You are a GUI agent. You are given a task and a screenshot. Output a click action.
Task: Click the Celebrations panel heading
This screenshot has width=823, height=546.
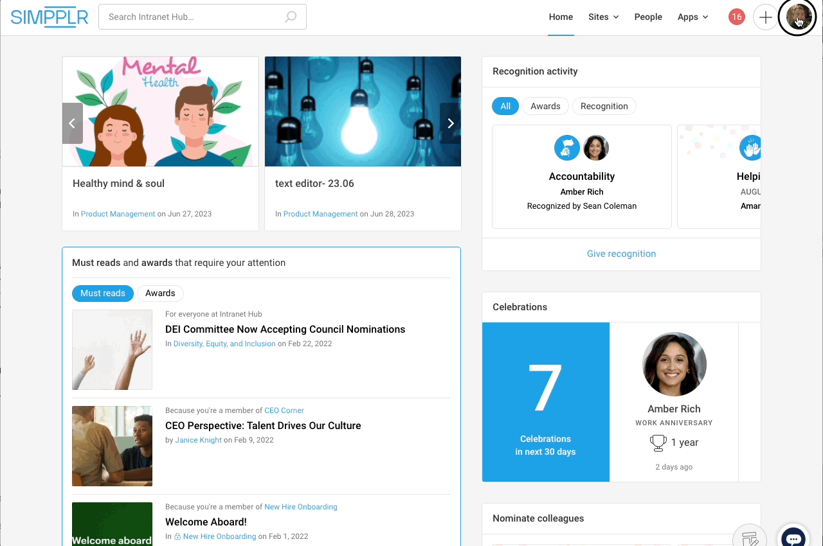(x=520, y=307)
